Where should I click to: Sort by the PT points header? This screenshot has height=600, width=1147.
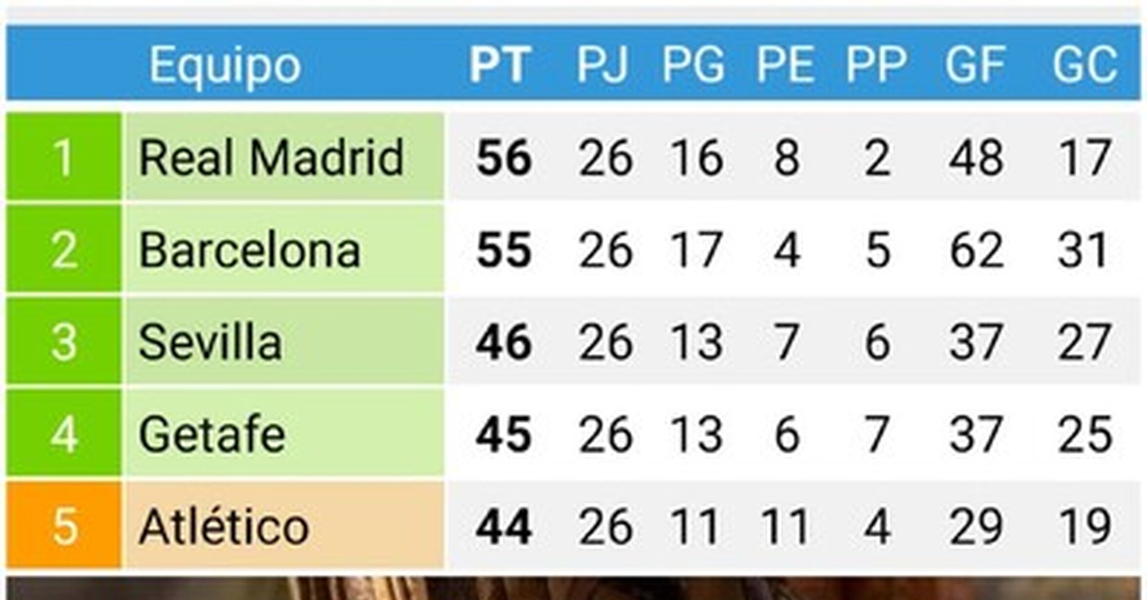click(x=500, y=64)
